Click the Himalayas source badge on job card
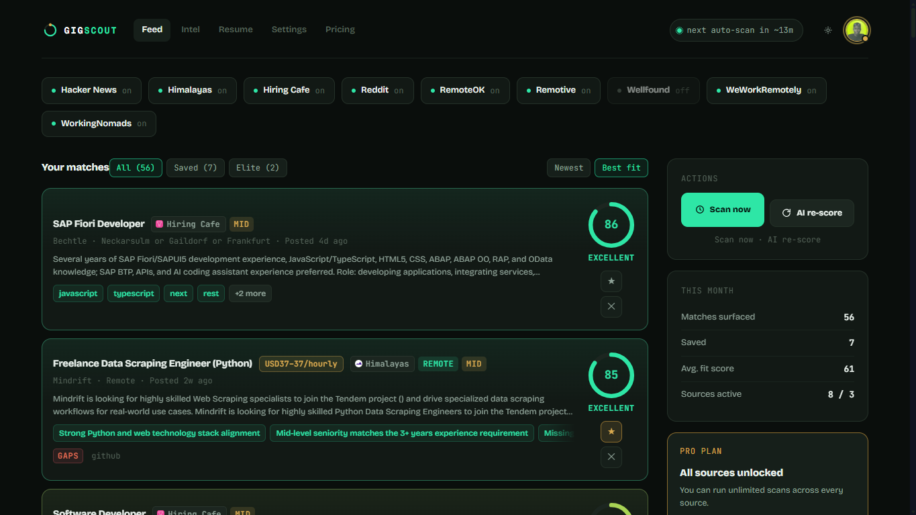 (383, 364)
